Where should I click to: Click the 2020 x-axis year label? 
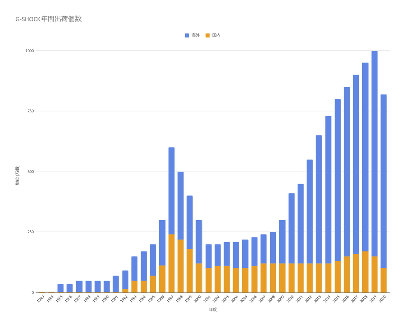382,299
